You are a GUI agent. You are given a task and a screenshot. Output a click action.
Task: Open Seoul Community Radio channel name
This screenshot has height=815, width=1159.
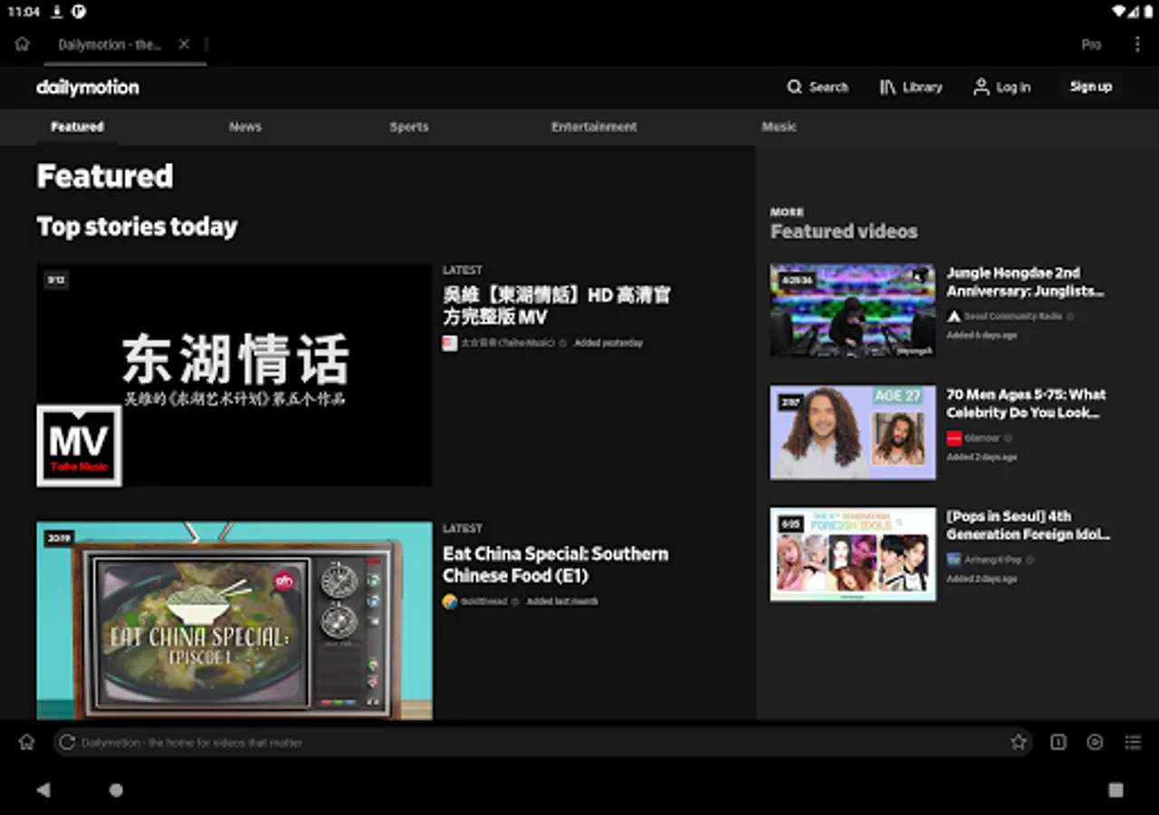pyautogui.click(x=1013, y=316)
